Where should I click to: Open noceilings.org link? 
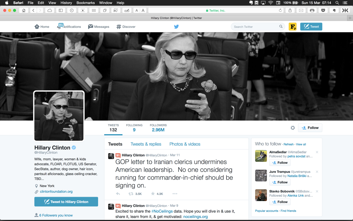point(196,217)
